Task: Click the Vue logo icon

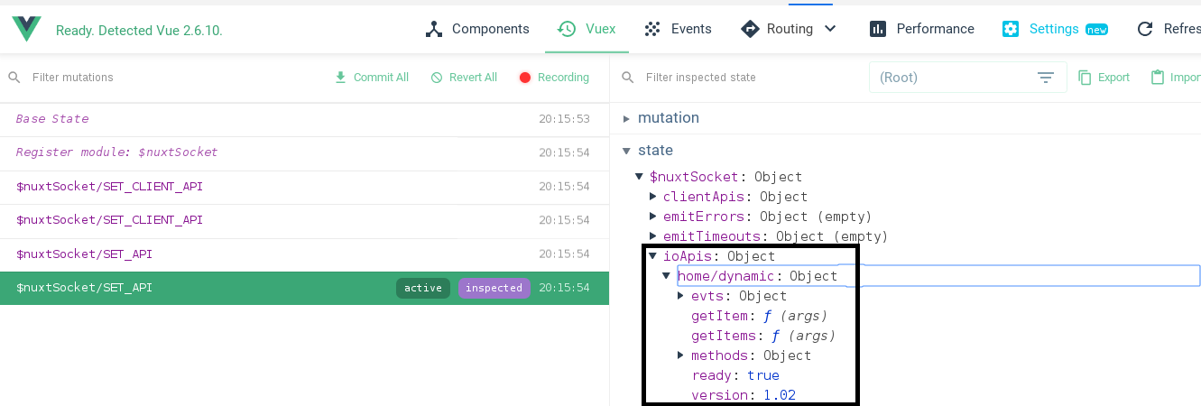Action: click(x=26, y=29)
